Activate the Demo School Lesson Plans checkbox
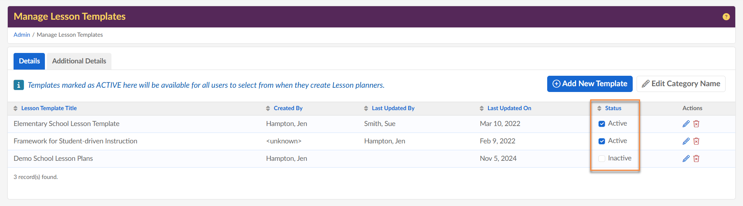743x206 pixels. point(602,158)
